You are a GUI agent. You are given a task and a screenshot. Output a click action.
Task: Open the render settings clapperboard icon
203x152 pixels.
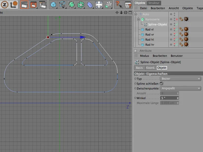(42, 5)
